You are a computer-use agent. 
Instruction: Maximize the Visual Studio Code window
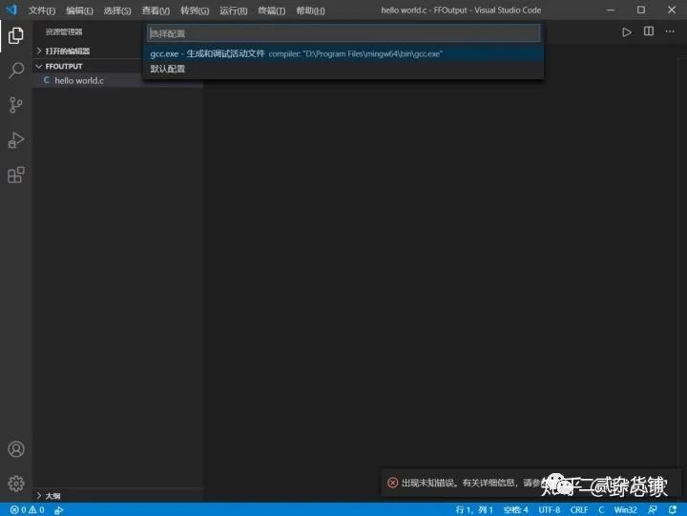point(641,10)
